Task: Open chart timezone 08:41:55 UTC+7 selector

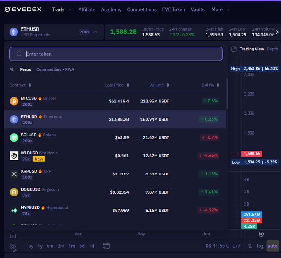Action: [223, 246]
